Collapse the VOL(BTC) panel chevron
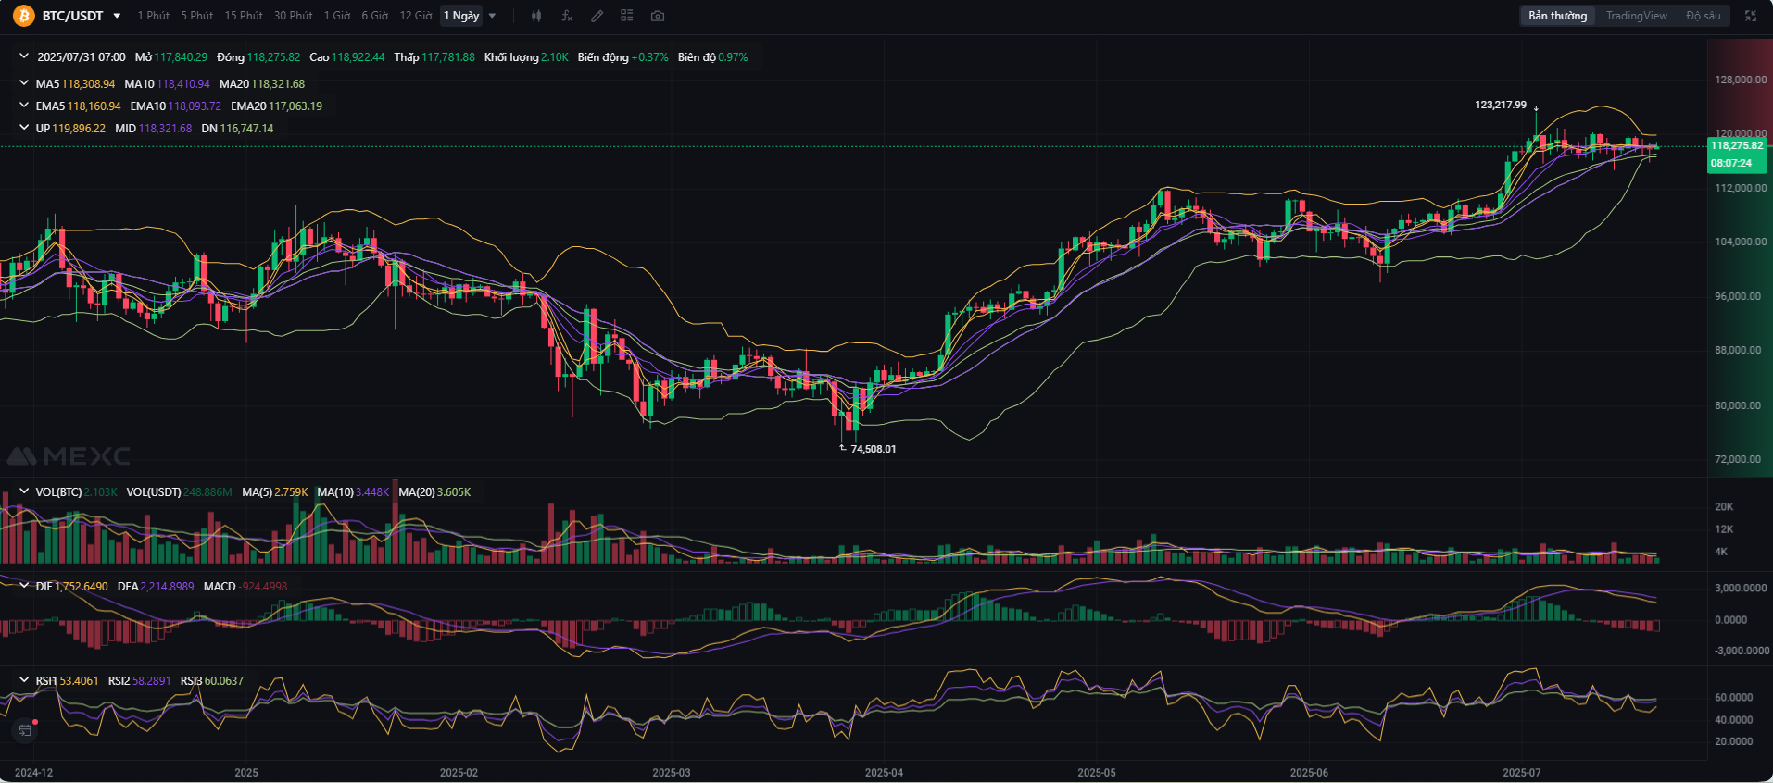This screenshot has width=1773, height=783. click(x=24, y=491)
